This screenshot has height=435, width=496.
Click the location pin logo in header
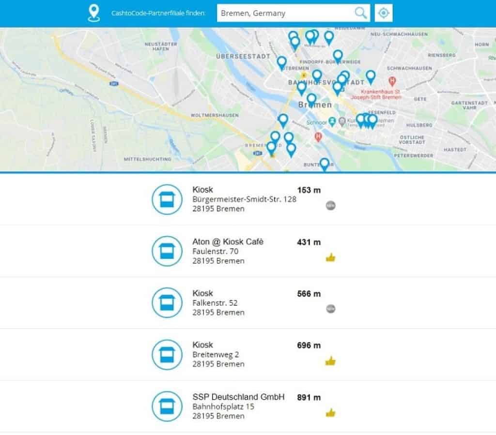tap(93, 13)
